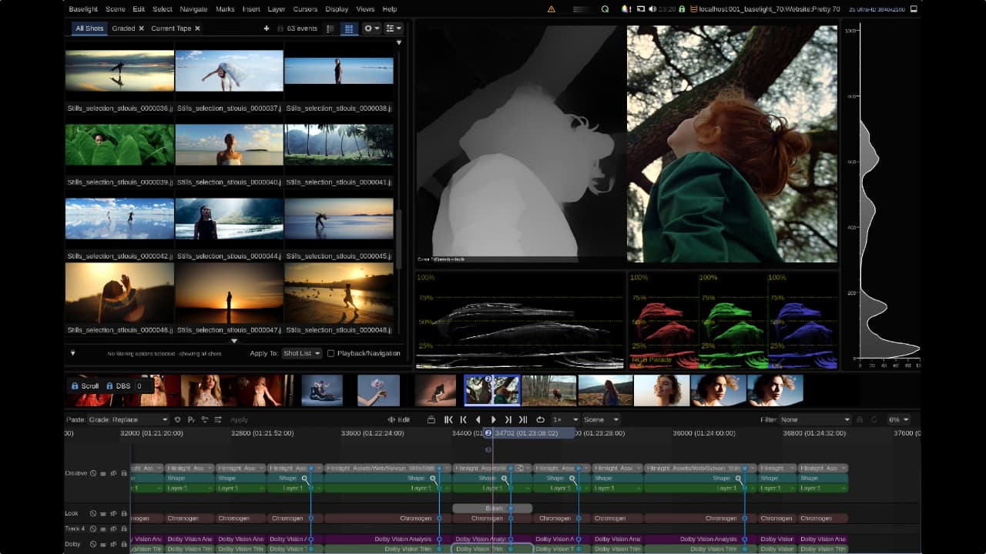Image resolution: width=986 pixels, height=554 pixels.
Task: Select the list view icon beside grid view
Action: click(x=330, y=28)
